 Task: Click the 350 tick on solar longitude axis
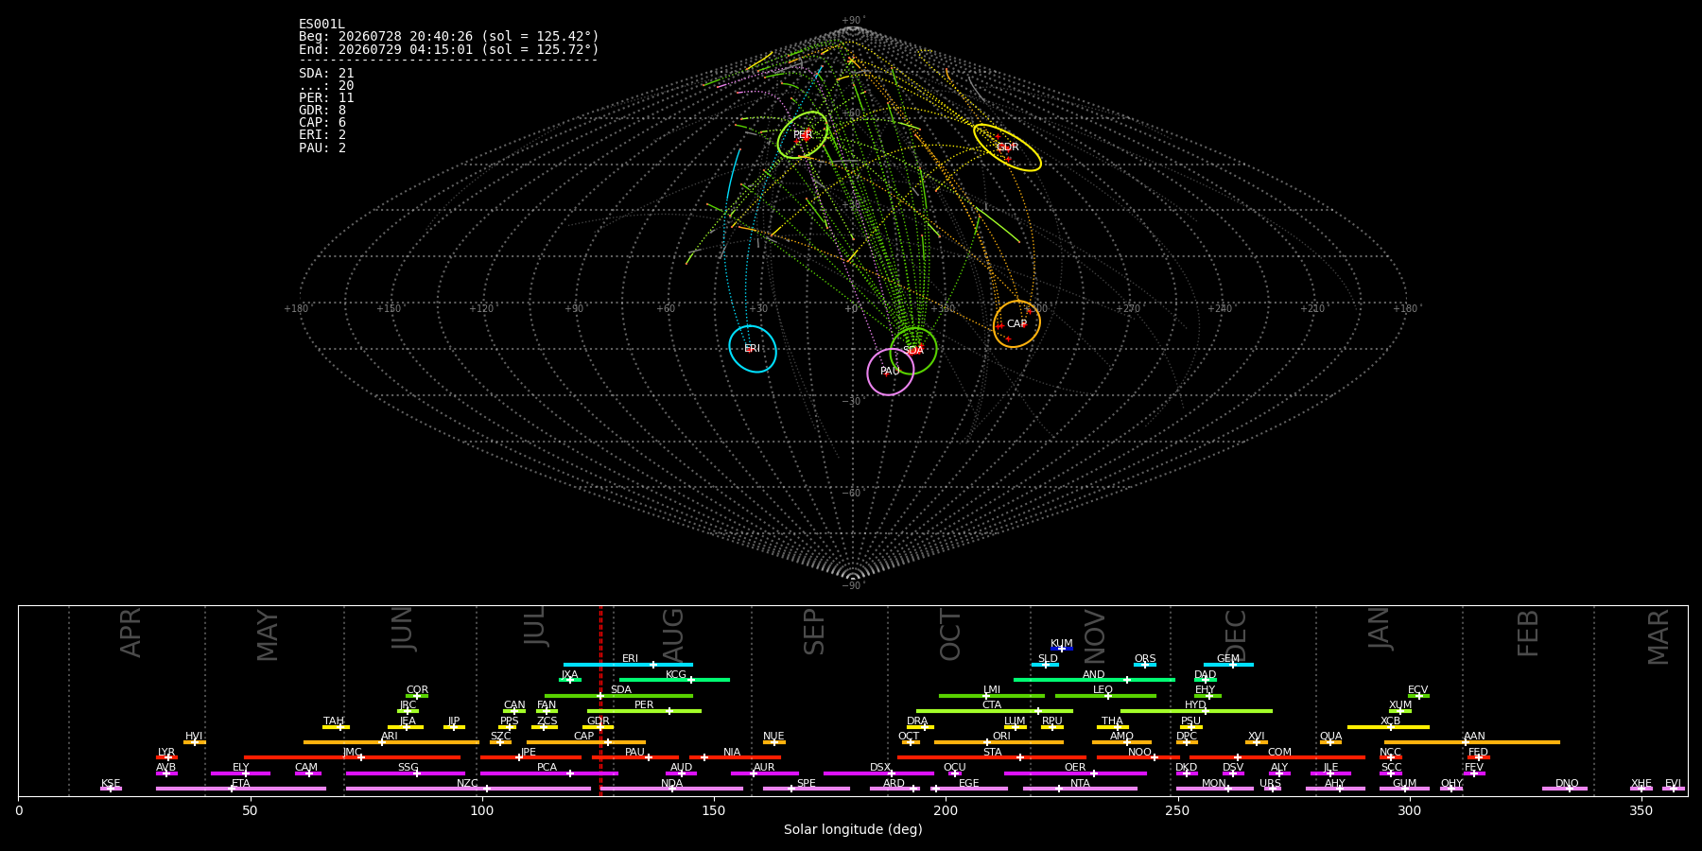(x=1641, y=810)
